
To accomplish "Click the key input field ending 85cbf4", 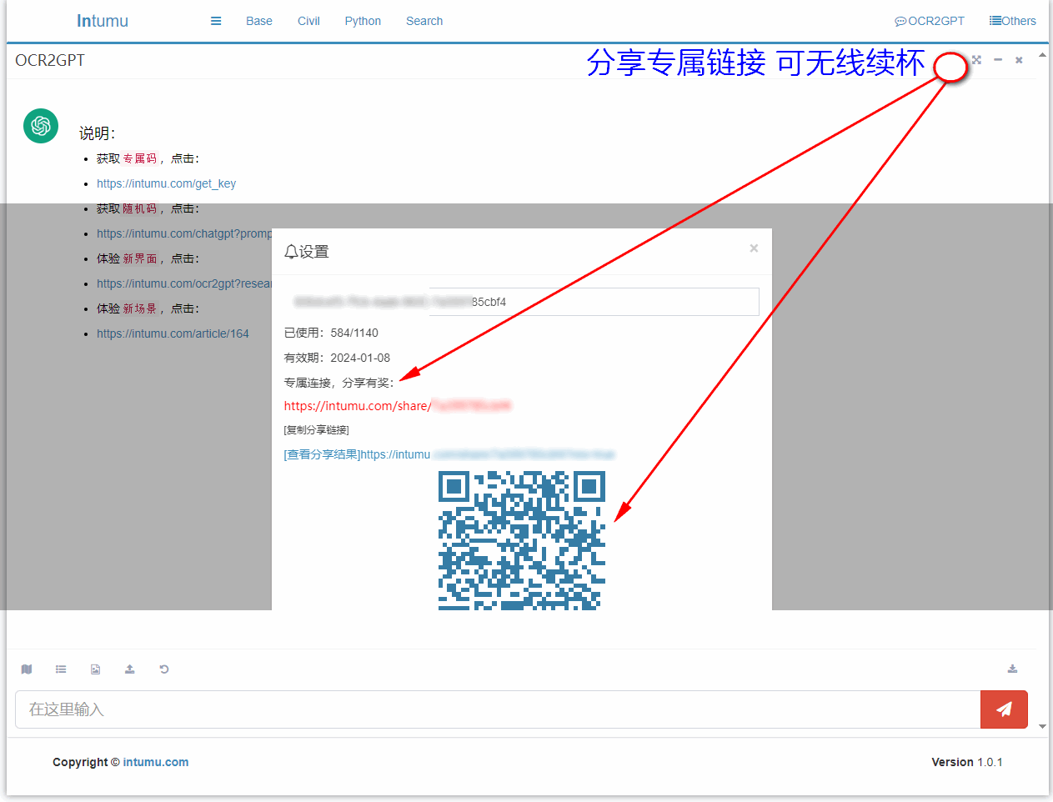I will click(522, 302).
